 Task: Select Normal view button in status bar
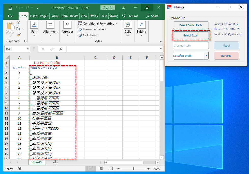tap(90, 169)
